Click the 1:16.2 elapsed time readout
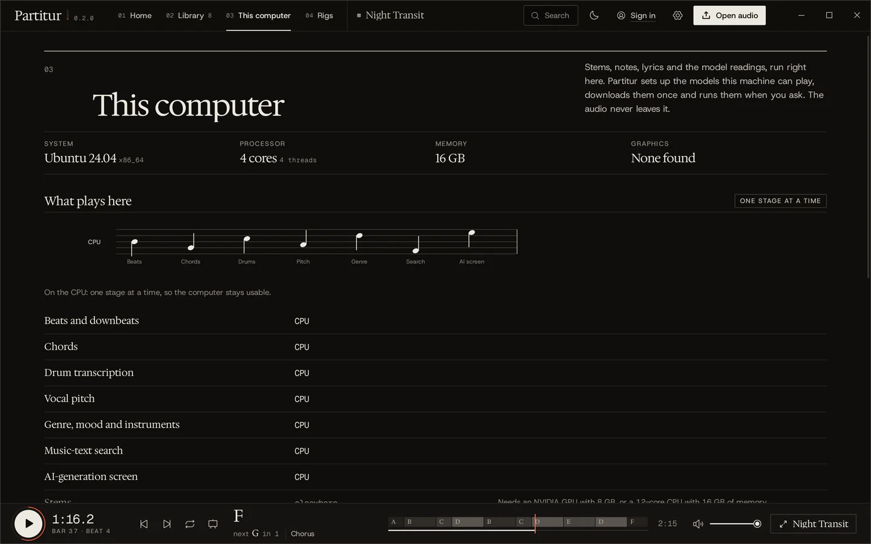The image size is (871, 544). click(73, 519)
